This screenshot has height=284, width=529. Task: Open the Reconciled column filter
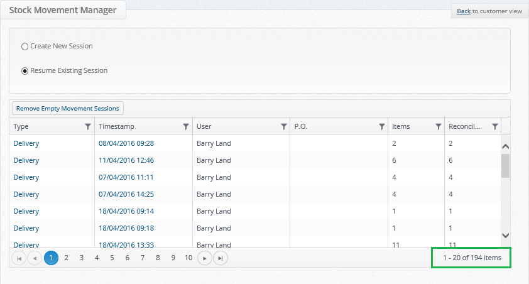[x=495, y=126]
